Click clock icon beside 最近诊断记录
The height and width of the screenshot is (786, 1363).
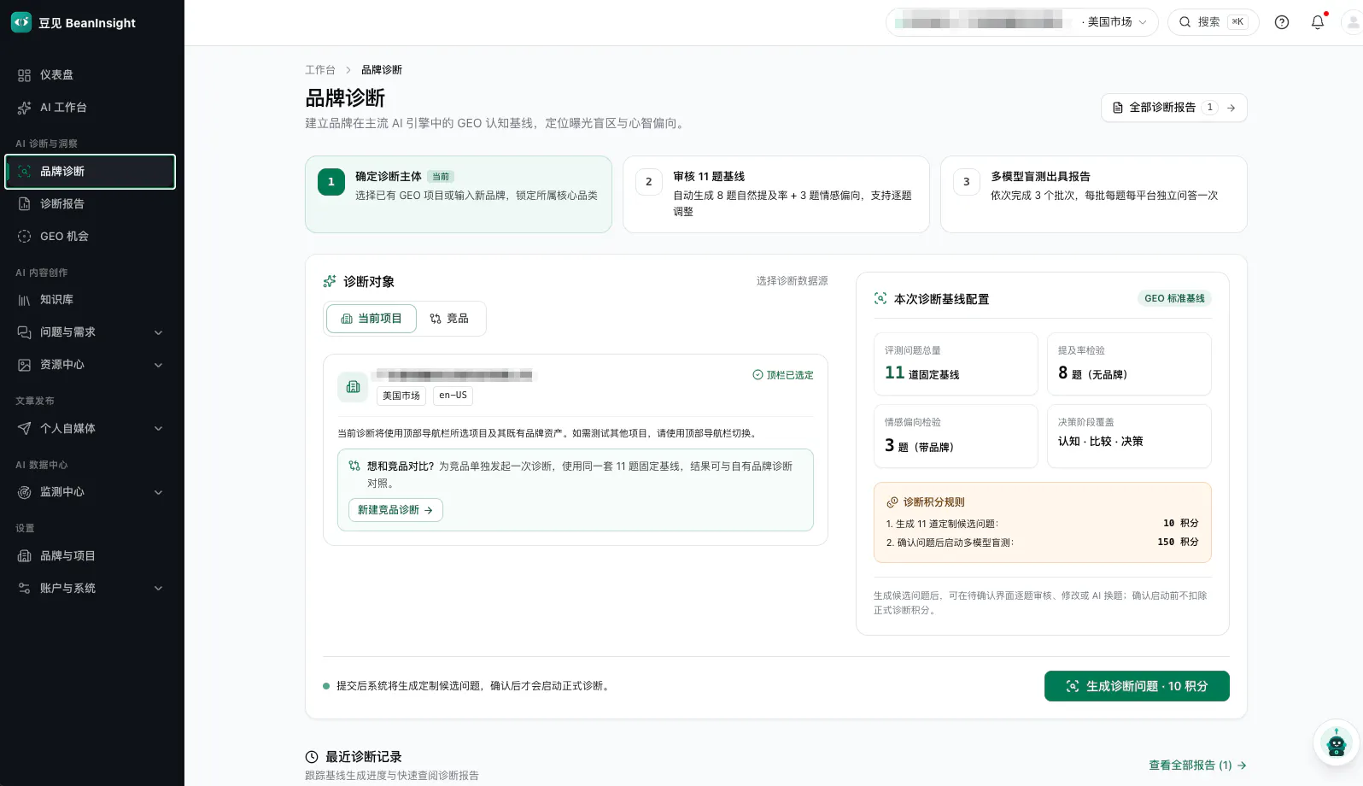[x=312, y=757]
